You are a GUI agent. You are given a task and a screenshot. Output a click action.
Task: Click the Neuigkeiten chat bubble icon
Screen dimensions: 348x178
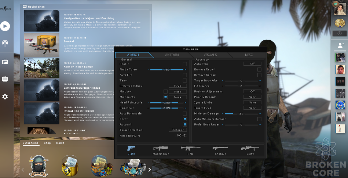pyautogui.click(x=25, y=7)
